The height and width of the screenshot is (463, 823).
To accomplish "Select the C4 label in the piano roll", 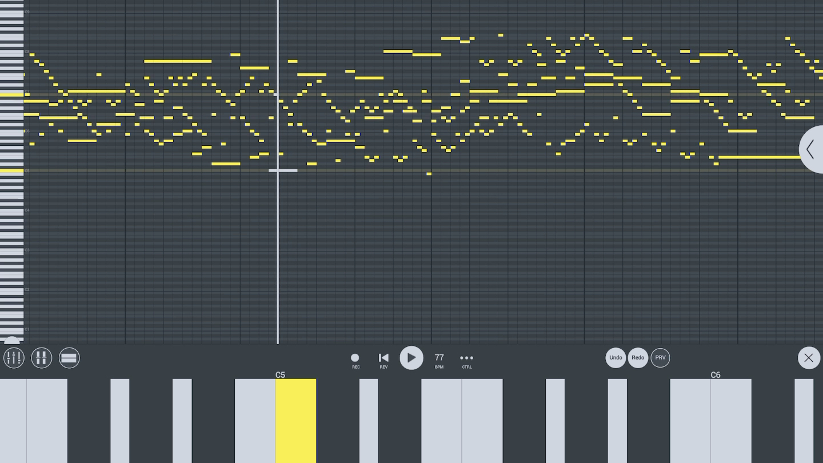I will pyautogui.click(x=27, y=210).
